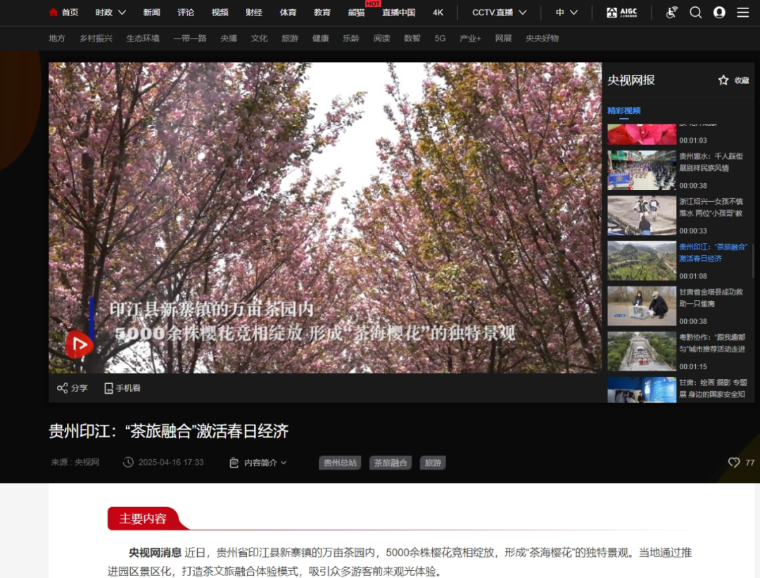Click the 贵州总站 tag
Viewport: 760px width, 578px height.
coord(340,463)
